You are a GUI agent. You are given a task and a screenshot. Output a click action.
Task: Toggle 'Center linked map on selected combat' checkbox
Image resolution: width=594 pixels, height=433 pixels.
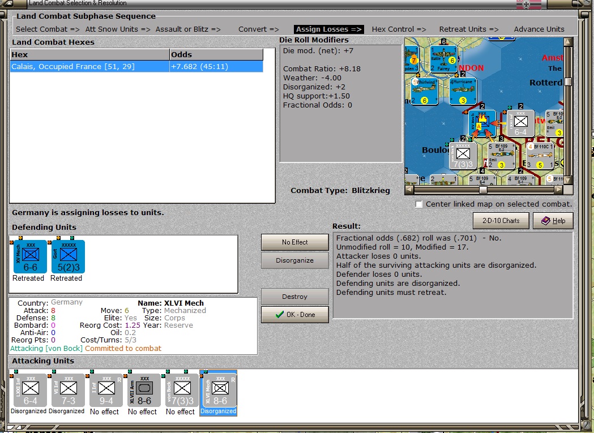(x=418, y=204)
